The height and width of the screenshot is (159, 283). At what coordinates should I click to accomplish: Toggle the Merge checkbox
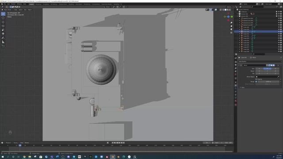[256, 82]
